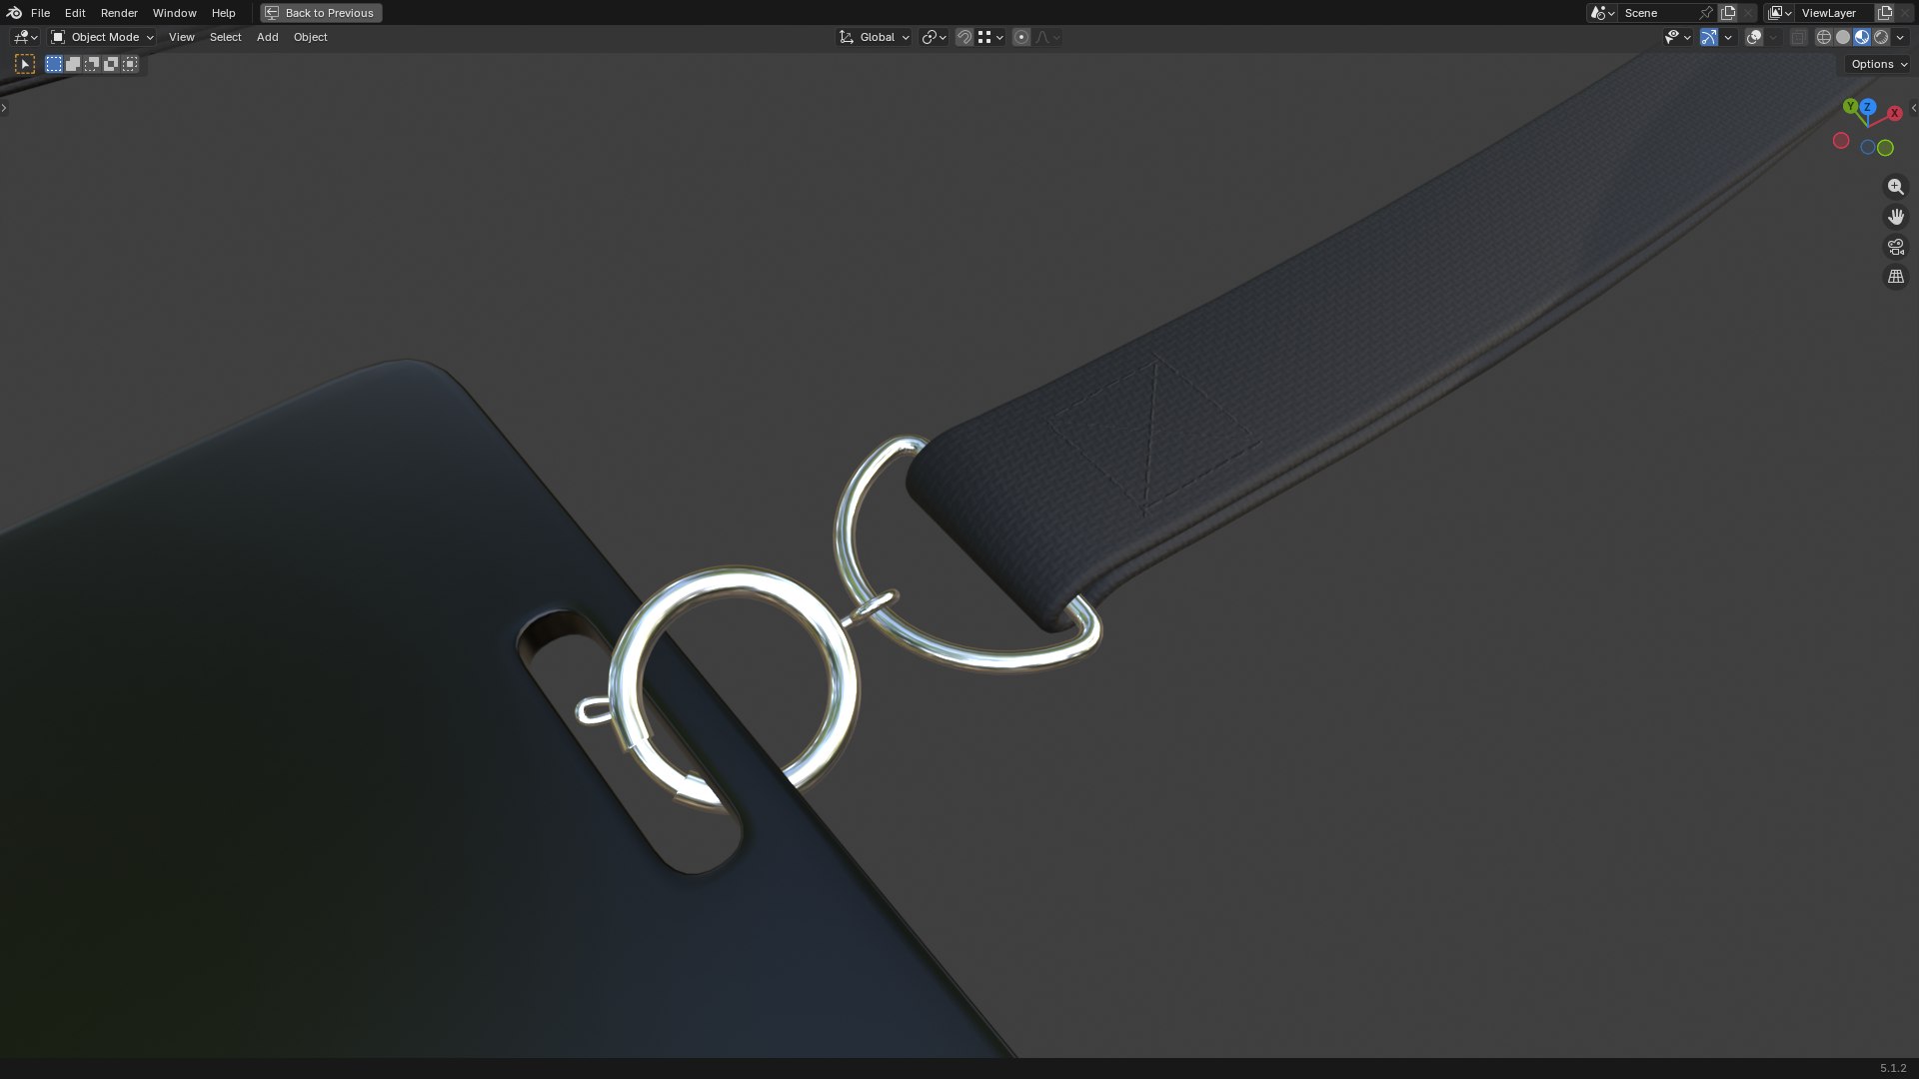Open the editor type selector dropdown
1919x1079 pixels.
pos(25,37)
